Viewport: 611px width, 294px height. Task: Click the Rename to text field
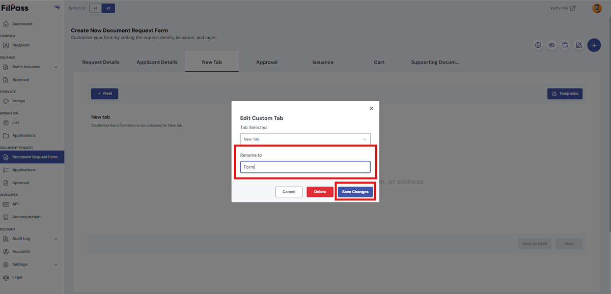tap(305, 167)
